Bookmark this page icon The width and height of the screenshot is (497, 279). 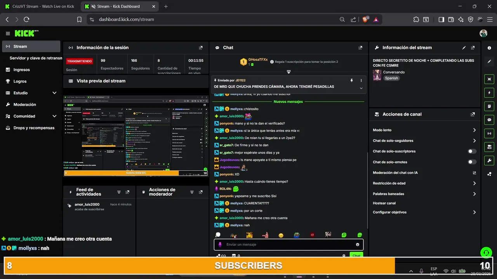click(80, 19)
